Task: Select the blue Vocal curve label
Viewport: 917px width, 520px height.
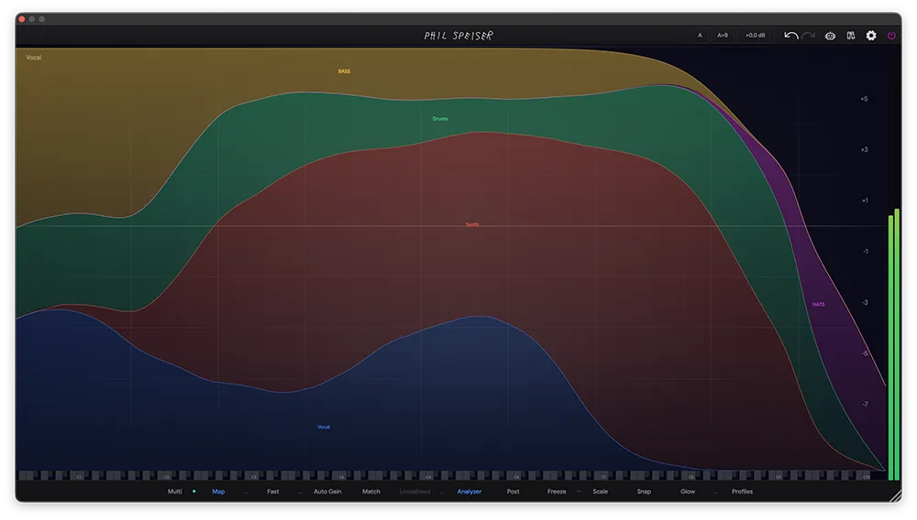Action: [x=324, y=427]
